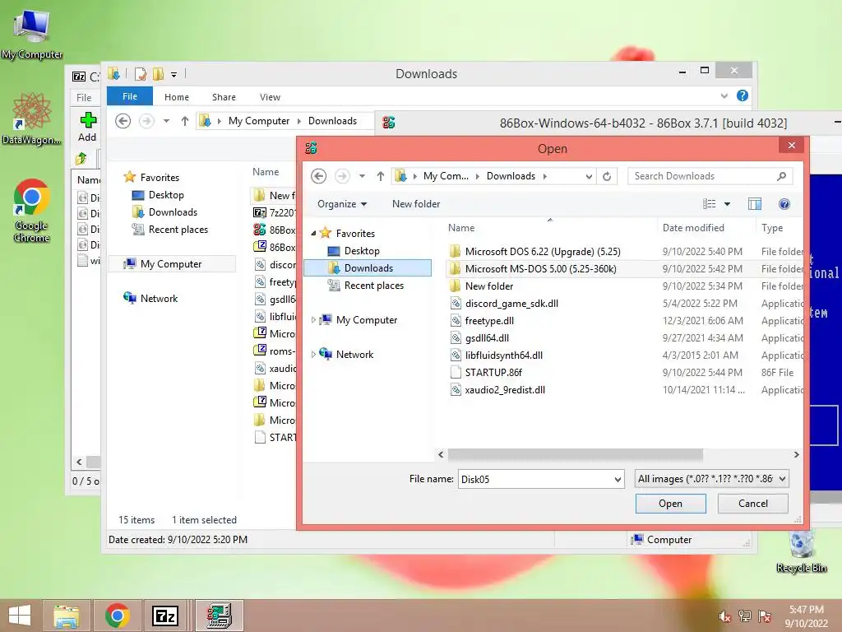842x632 pixels.
Task: Select Network in Downloads window sidebar
Action: click(159, 298)
